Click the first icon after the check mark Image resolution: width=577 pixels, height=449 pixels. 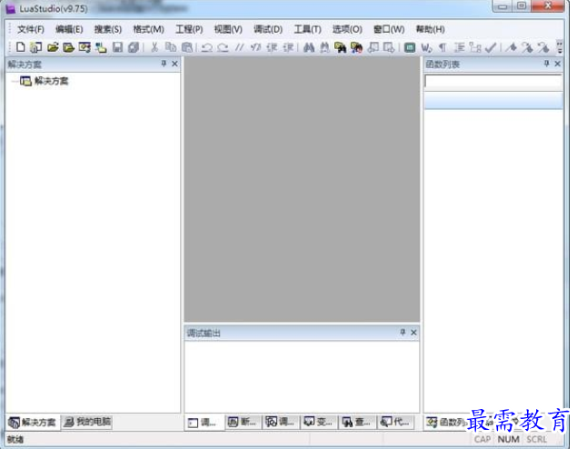click(511, 47)
